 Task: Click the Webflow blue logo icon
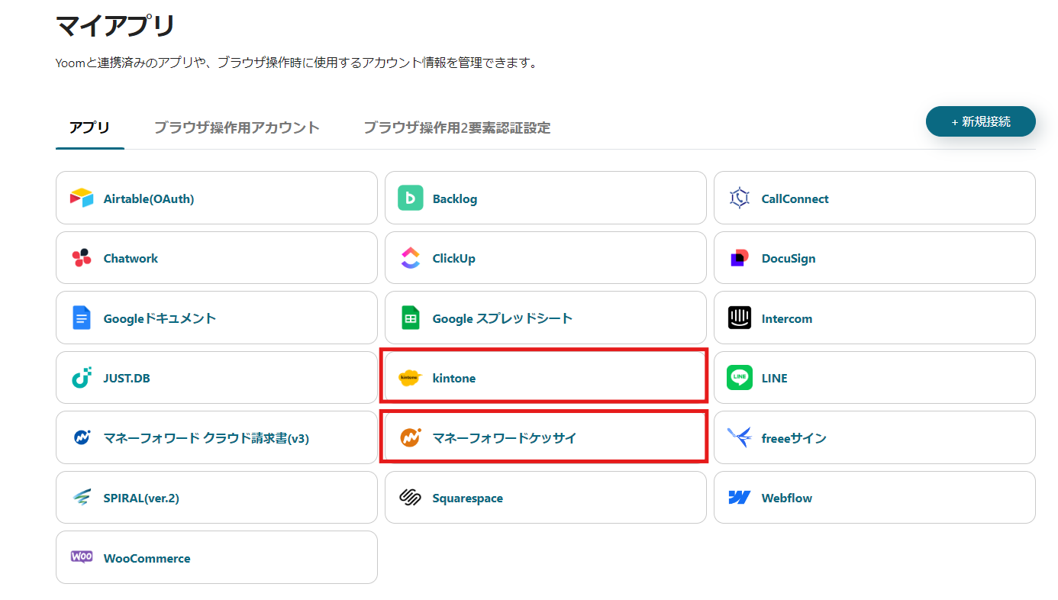pyautogui.click(x=740, y=498)
